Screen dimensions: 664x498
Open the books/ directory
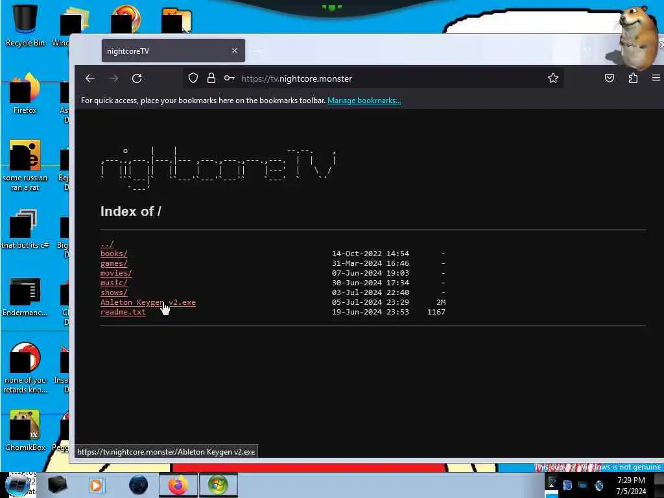(x=114, y=254)
